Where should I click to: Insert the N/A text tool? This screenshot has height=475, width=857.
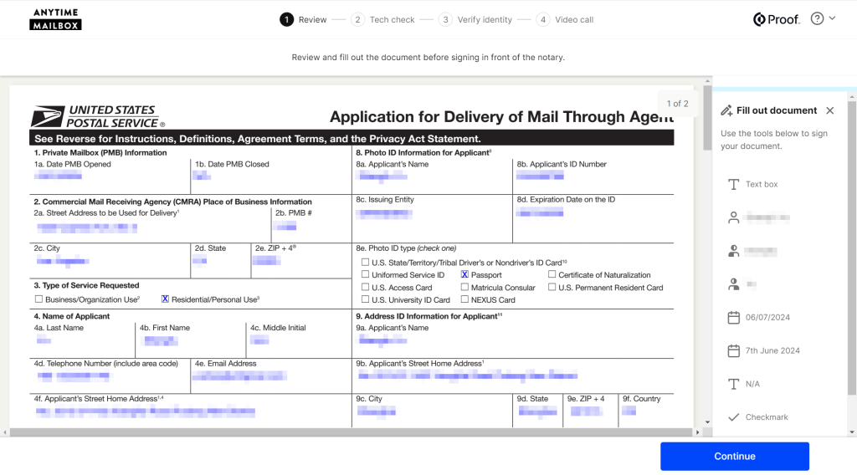tap(744, 384)
